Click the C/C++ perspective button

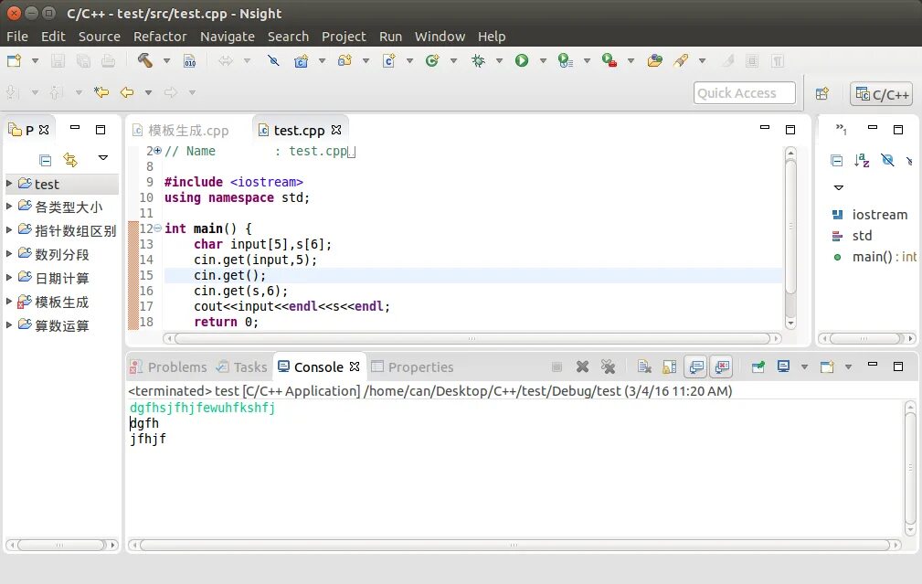point(882,94)
